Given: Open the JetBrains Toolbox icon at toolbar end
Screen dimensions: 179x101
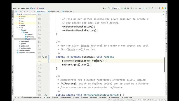Looking at the screenshot, I should pyautogui.click(x=166, y=8).
